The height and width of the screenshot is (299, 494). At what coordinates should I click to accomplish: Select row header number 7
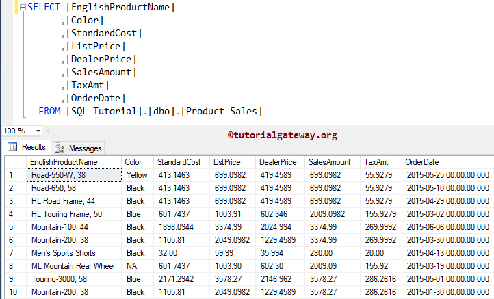pos(16,253)
